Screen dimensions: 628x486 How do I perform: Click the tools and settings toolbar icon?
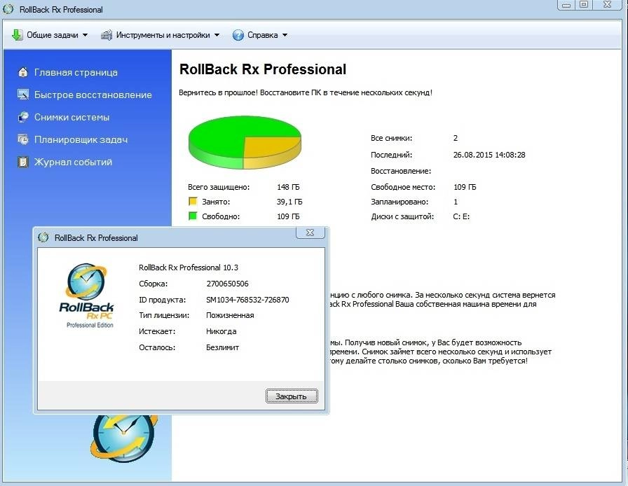[x=106, y=35]
